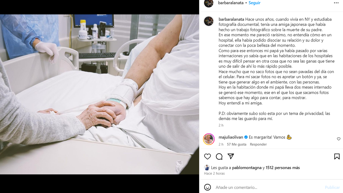Open barbaralanata username in caption
The width and height of the screenshot is (343, 193).
[231, 19]
